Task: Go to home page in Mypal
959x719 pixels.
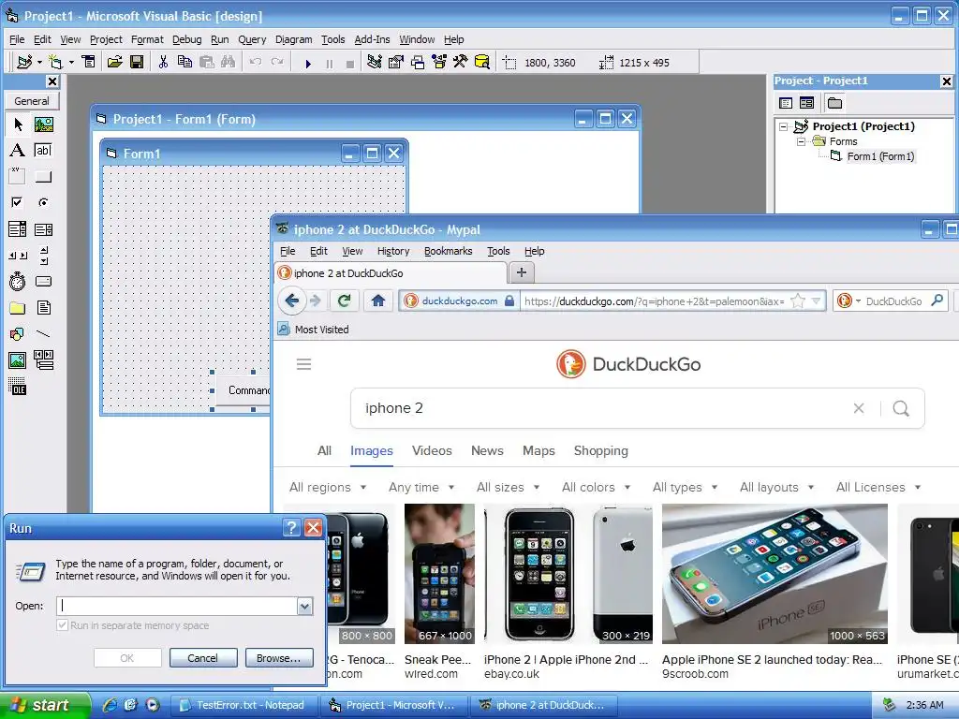Action: tap(378, 301)
